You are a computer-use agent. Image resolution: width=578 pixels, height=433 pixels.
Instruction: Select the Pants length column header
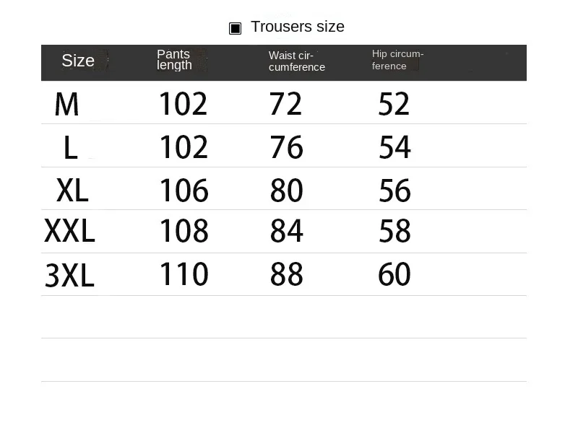pos(174,60)
